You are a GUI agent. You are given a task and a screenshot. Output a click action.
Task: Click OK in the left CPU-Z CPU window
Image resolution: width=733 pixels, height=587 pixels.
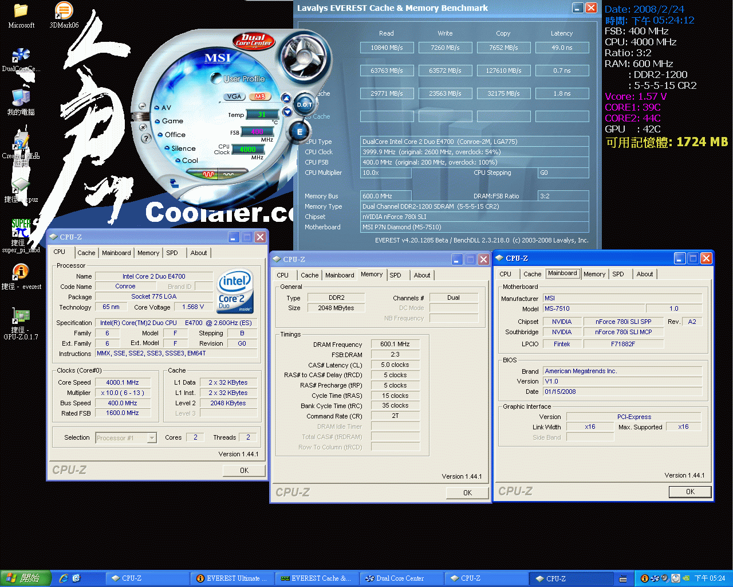(x=244, y=471)
